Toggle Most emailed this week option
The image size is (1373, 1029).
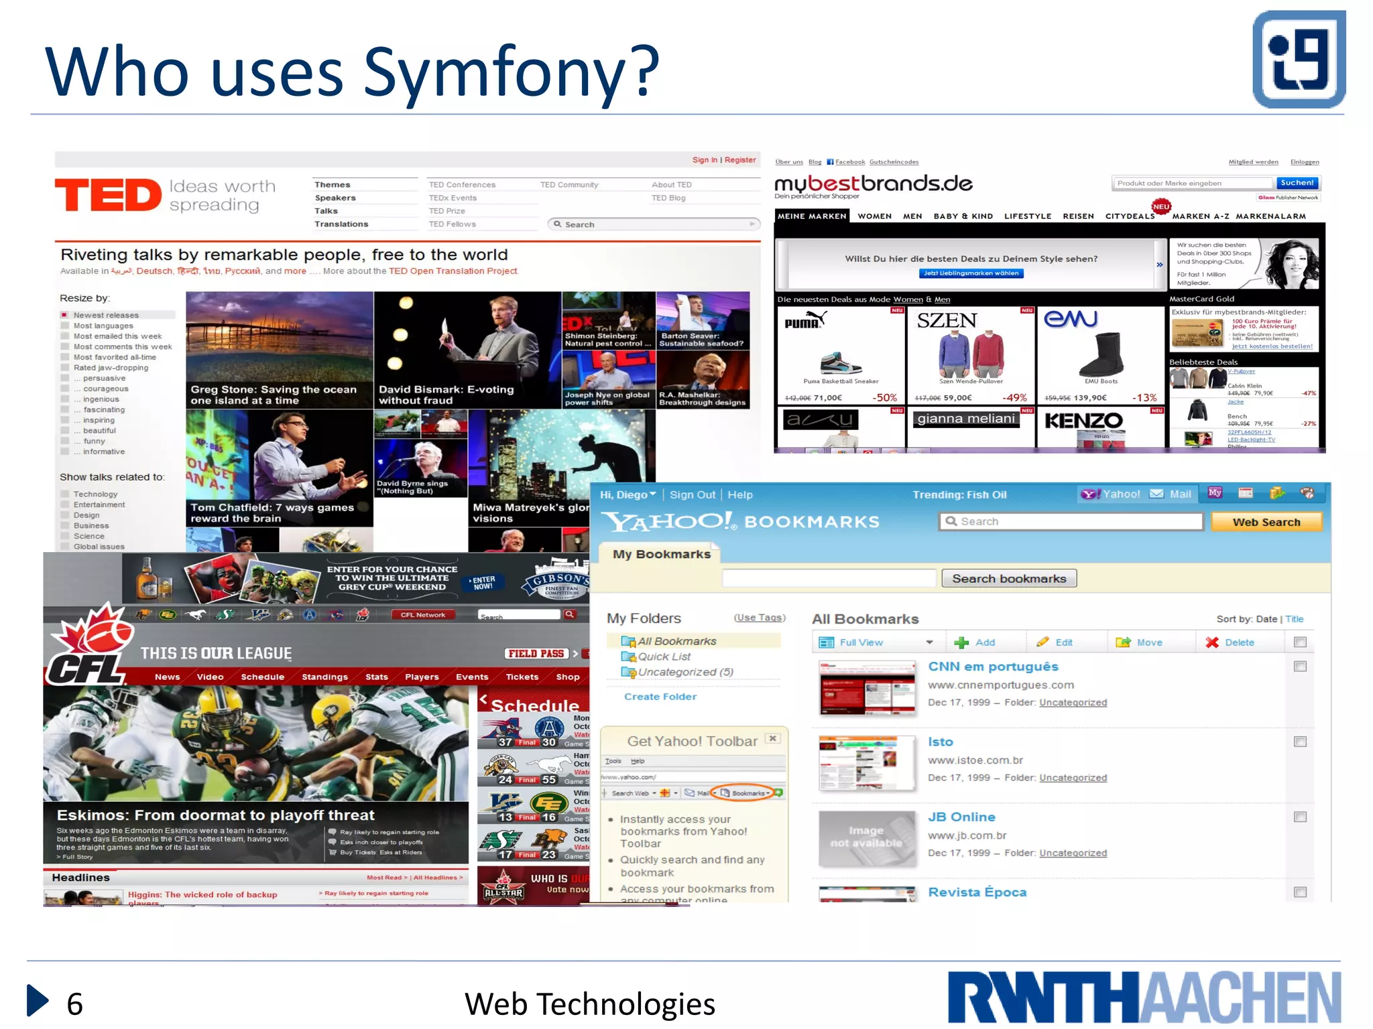64,336
